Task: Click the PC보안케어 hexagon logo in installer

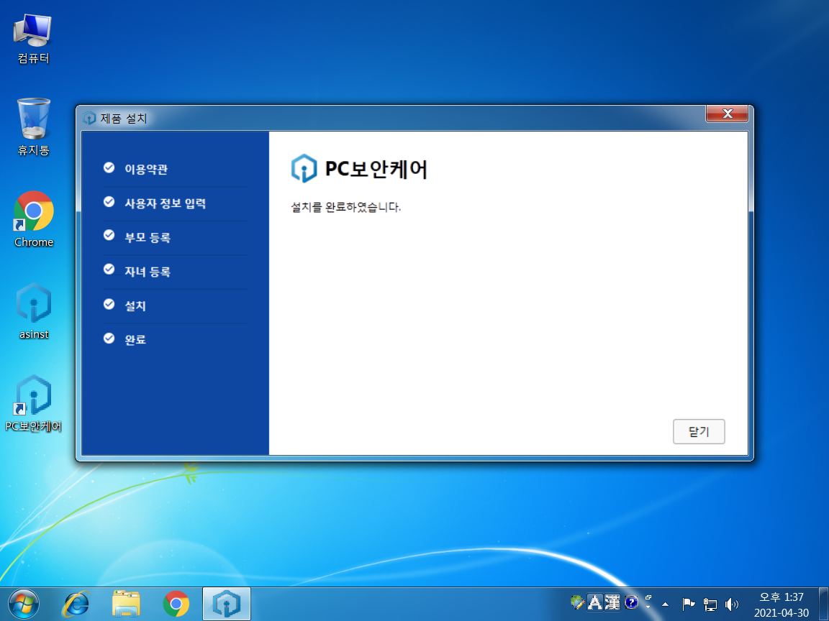Action: (x=304, y=168)
